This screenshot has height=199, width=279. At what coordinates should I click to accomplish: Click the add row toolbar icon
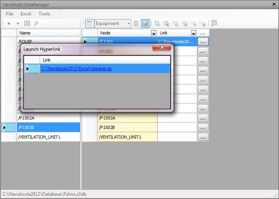click(x=158, y=23)
